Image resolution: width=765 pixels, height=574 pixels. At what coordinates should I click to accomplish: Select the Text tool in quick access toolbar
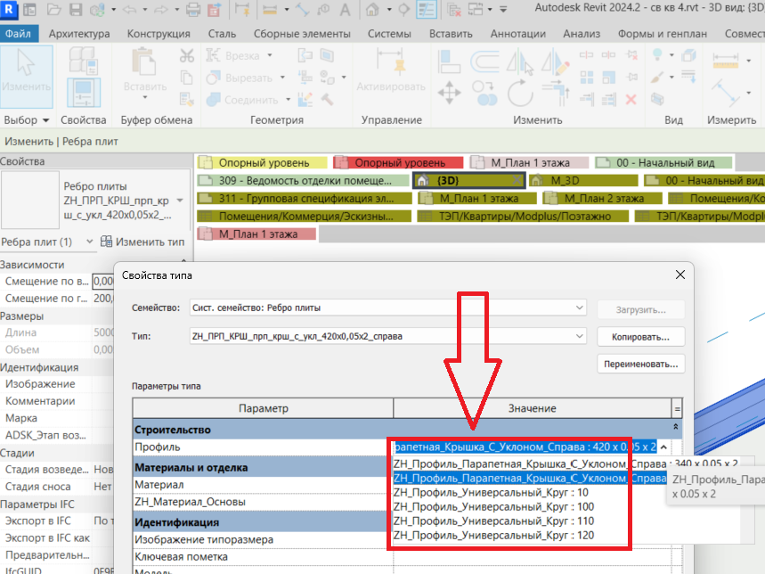pyautogui.click(x=345, y=9)
